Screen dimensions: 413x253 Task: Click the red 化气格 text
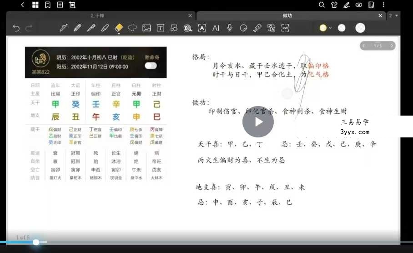point(318,75)
